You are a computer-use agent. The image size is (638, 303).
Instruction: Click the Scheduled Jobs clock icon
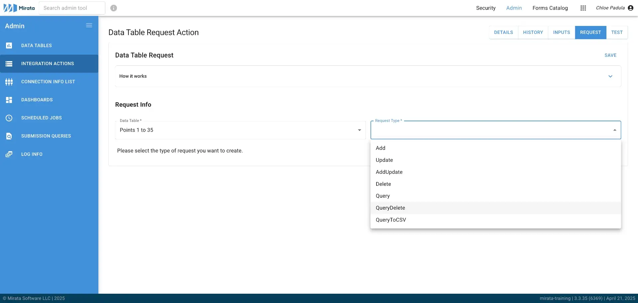[9, 118]
